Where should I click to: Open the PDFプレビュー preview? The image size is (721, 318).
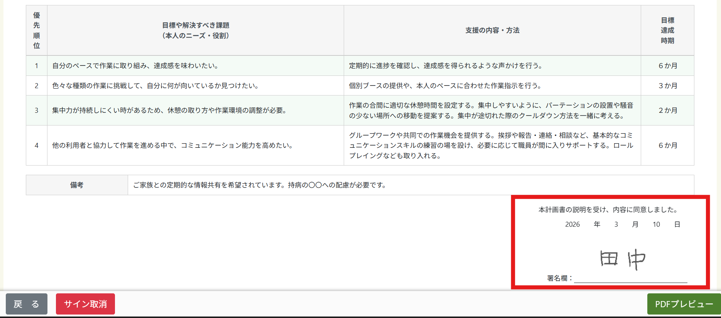[x=684, y=304]
